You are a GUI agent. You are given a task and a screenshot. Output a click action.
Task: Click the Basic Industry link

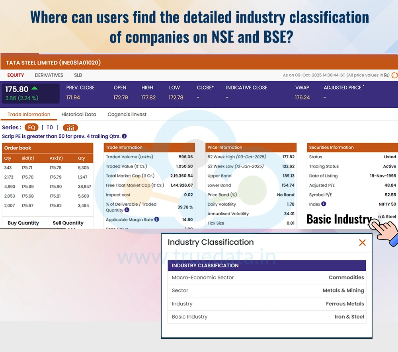338,219
